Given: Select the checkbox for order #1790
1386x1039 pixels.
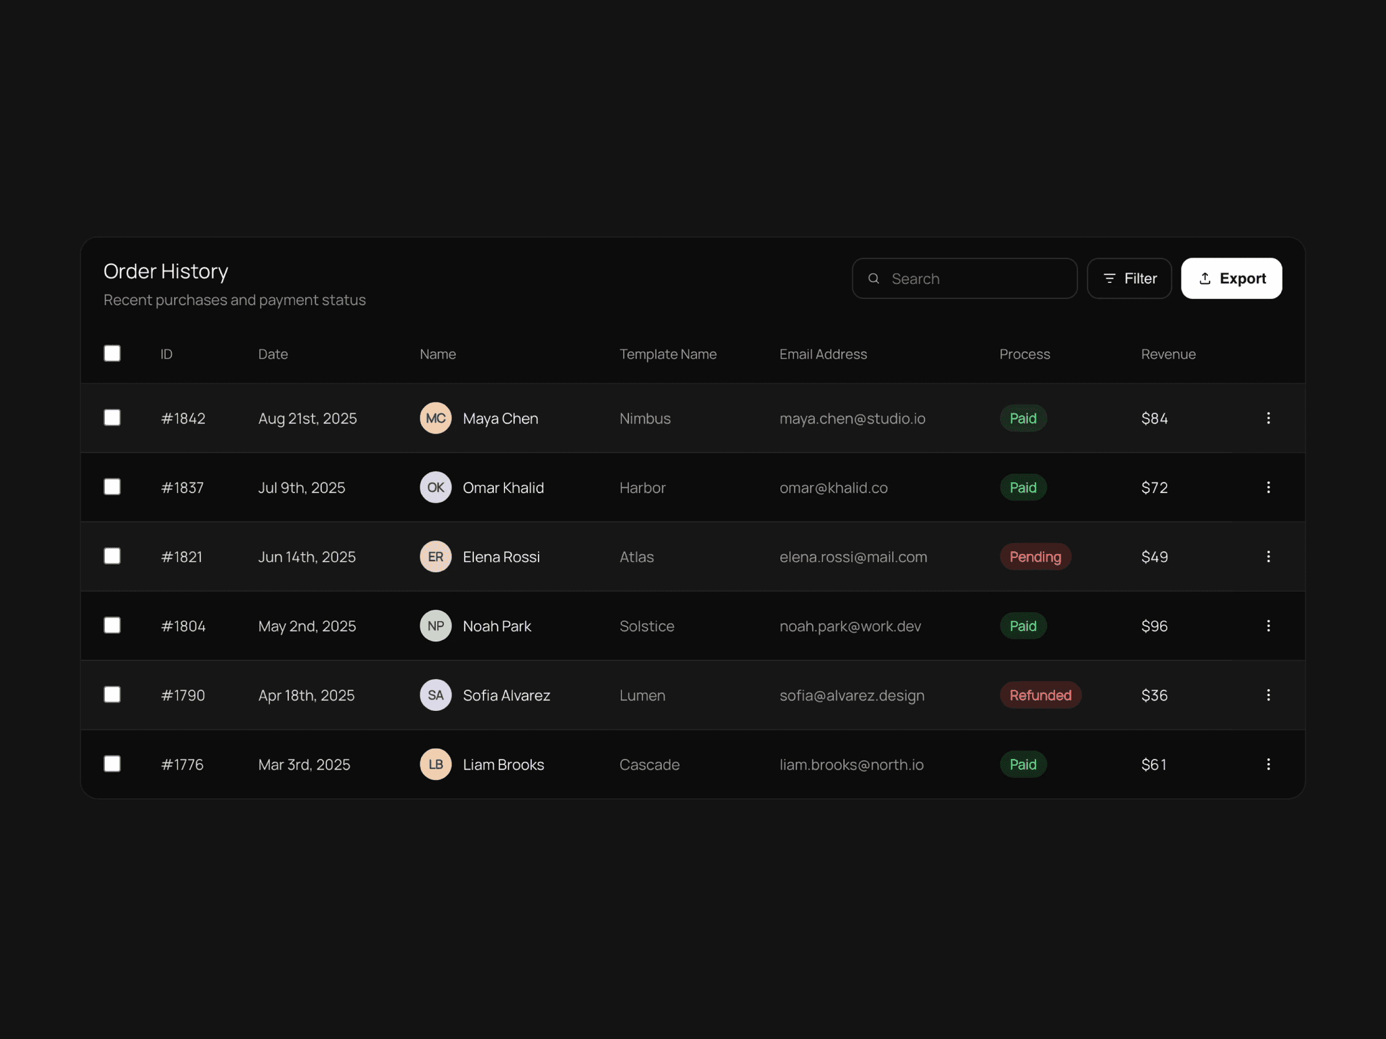Looking at the screenshot, I should (112, 695).
